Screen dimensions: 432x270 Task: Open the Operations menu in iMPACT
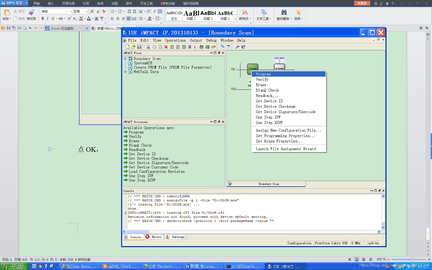coord(175,40)
